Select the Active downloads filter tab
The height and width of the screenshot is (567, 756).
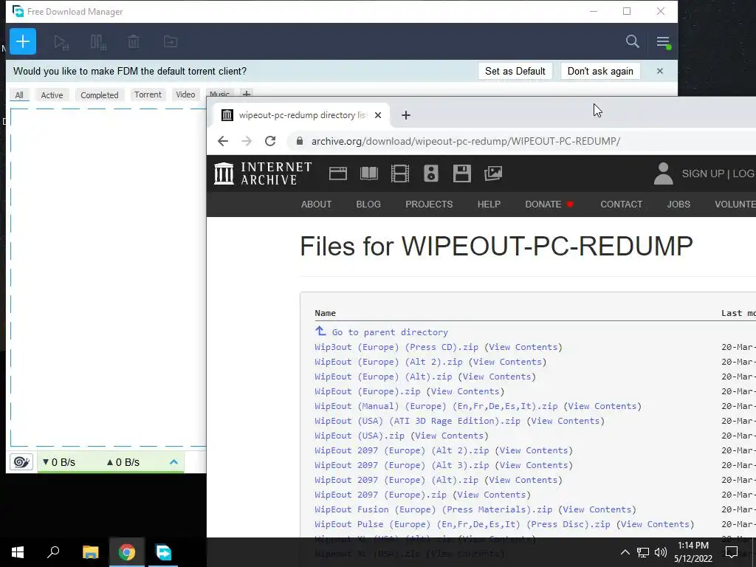(52, 95)
